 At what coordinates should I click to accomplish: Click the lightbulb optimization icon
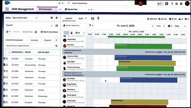(98, 18)
